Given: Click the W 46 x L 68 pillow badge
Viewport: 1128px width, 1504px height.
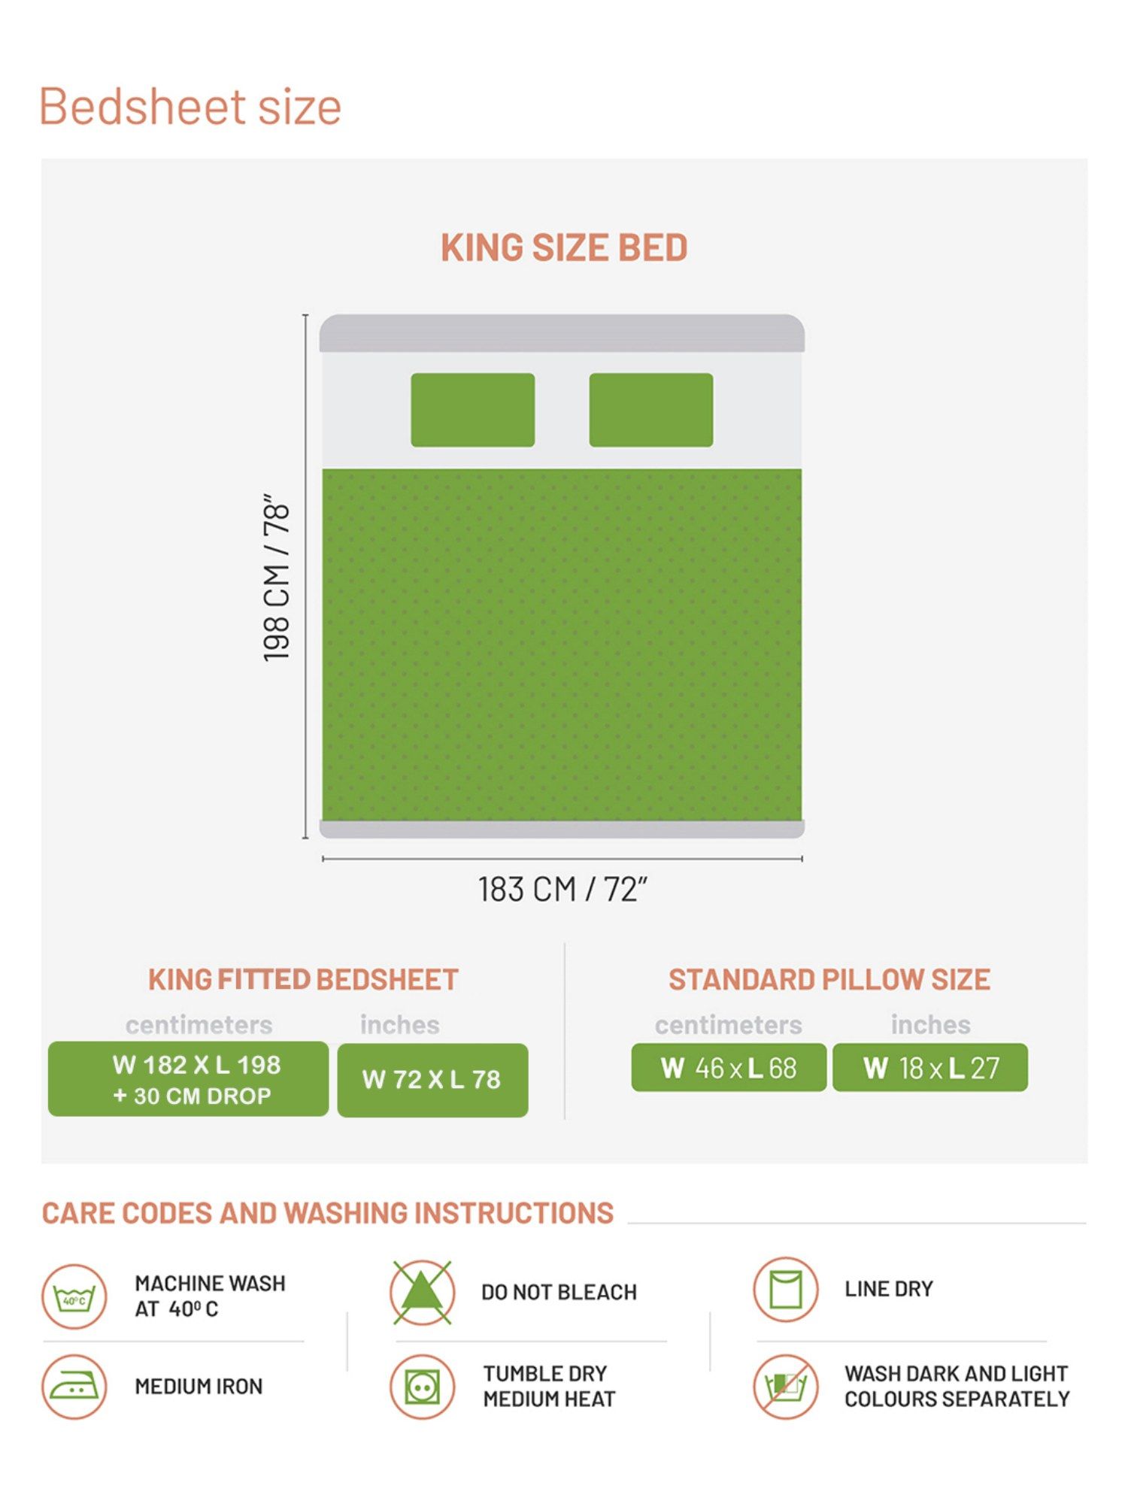Looking at the screenshot, I should click(x=729, y=1067).
